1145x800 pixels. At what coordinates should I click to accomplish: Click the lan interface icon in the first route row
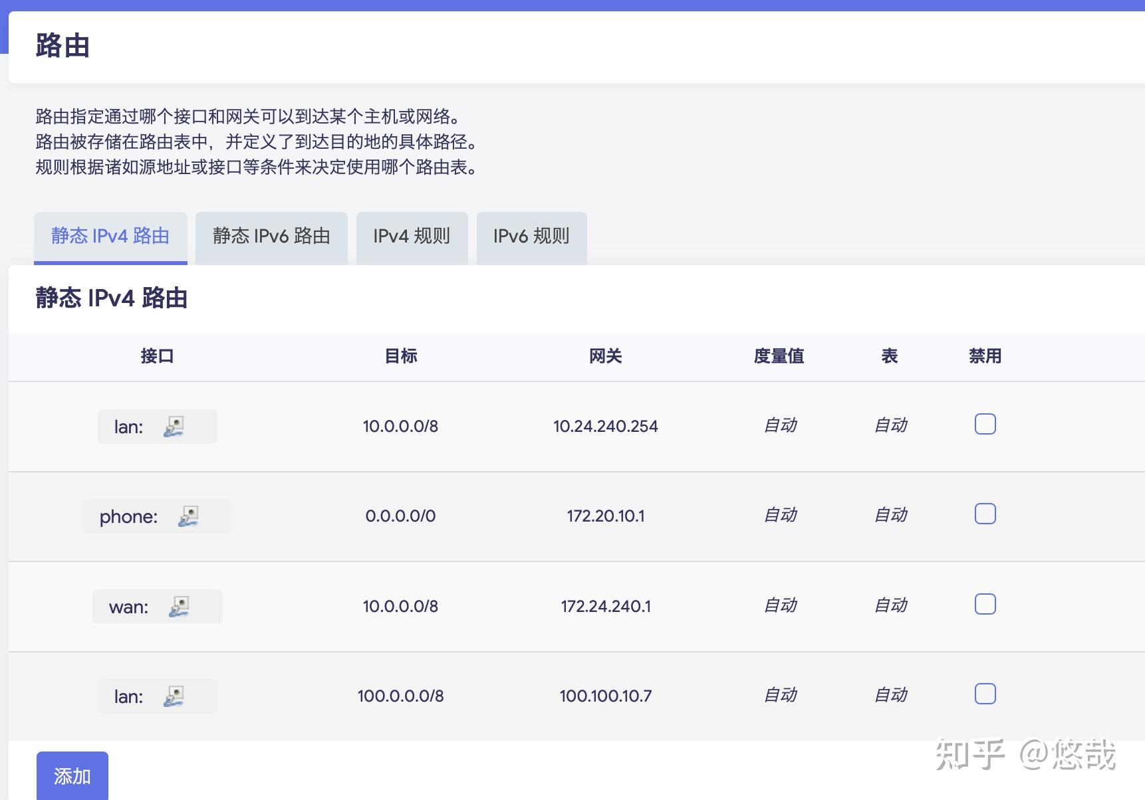(175, 427)
